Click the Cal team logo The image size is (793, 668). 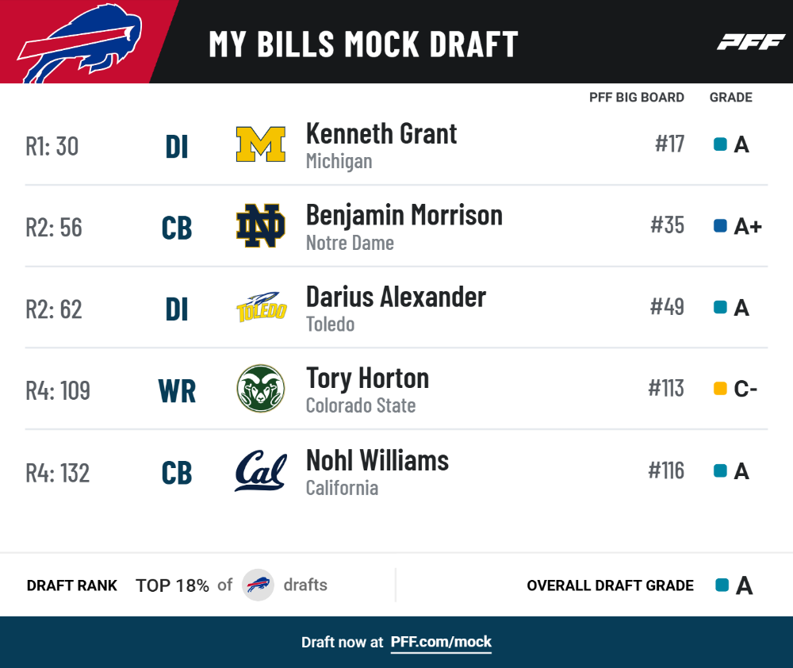pos(261,470)
